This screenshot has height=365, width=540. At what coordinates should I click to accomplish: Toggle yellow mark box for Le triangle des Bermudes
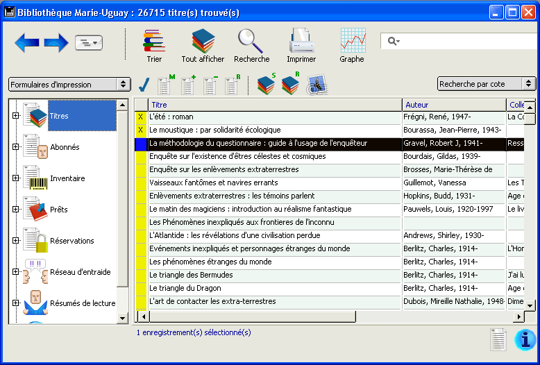point(141,275)
